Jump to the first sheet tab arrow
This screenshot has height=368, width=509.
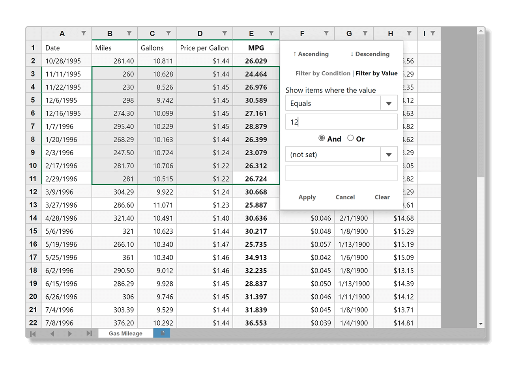[33, 334]
